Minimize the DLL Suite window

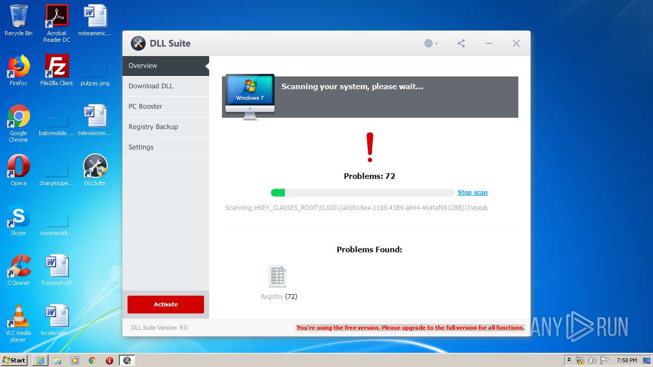coord(489,43)
